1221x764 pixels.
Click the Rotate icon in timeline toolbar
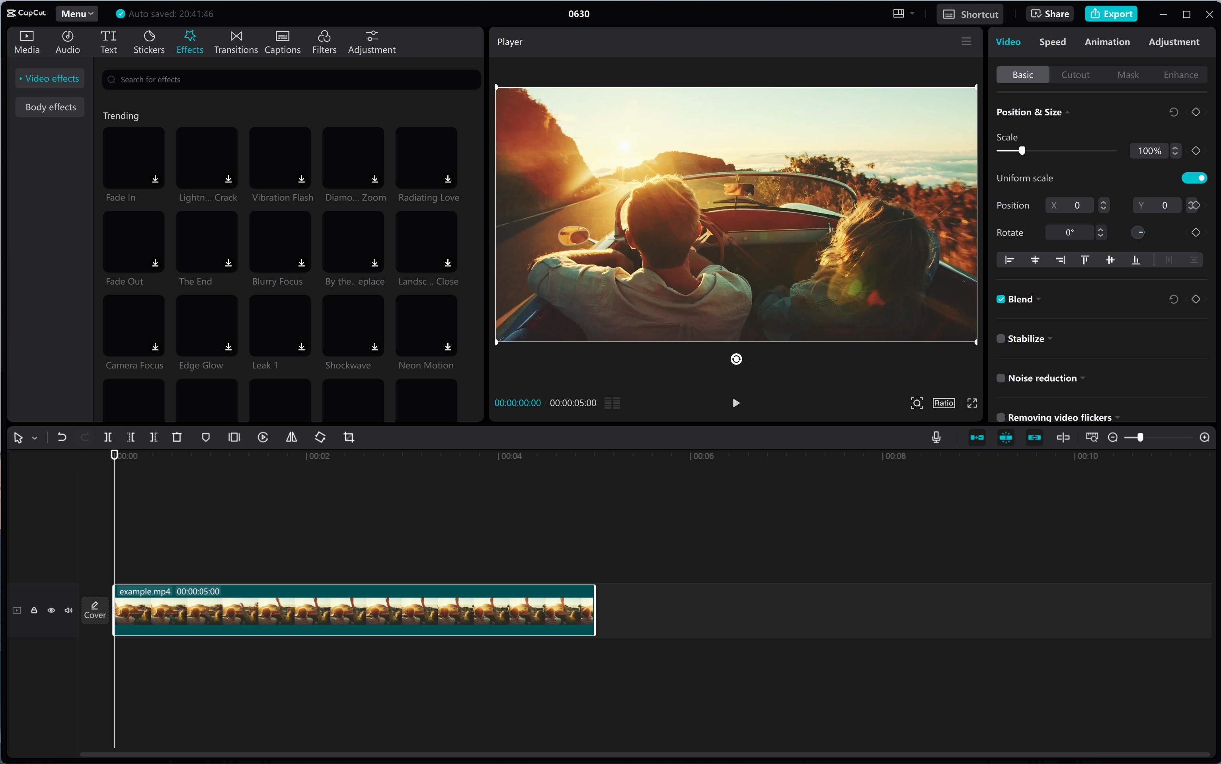click(320, 438)
